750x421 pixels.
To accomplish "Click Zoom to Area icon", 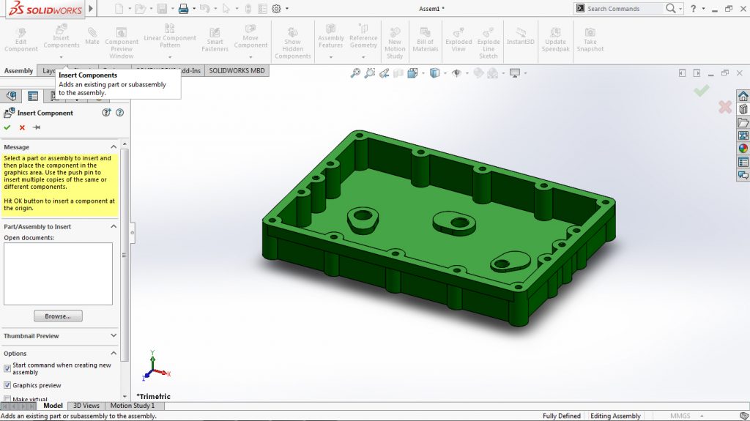I will (369, 73).
